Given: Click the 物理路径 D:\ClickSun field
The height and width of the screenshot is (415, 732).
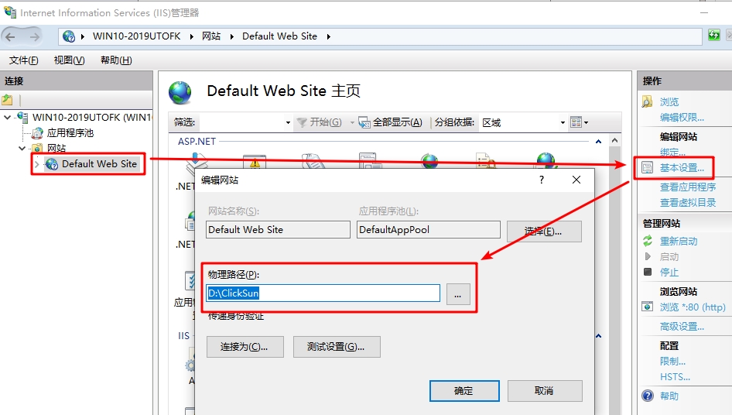Looking at the screenshot, I should coord(323,293).
